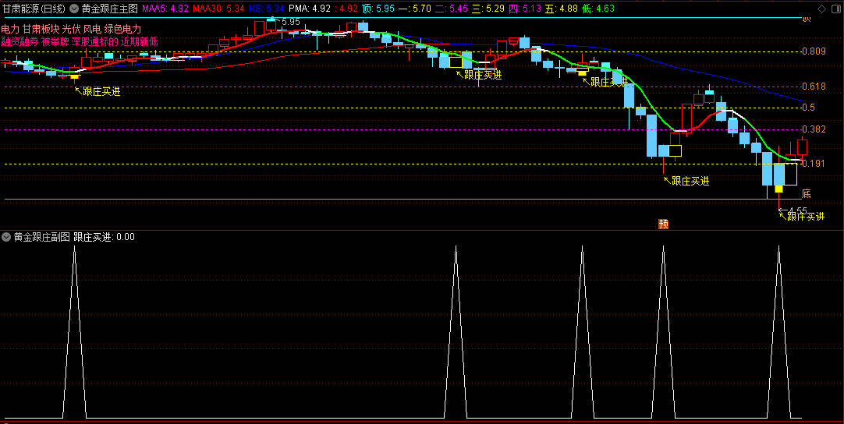Click the 光伏 sector tag
This screenshot has width=844, height=424.
point(72,29)
